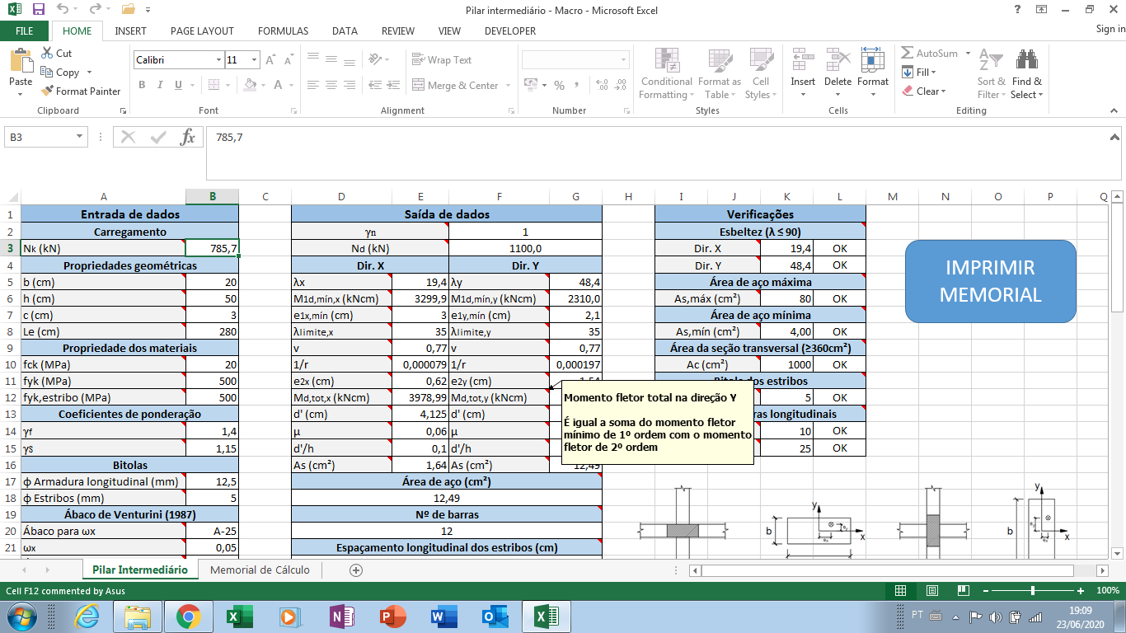Open PowerPoint from taskbar

tap(392, 616)
